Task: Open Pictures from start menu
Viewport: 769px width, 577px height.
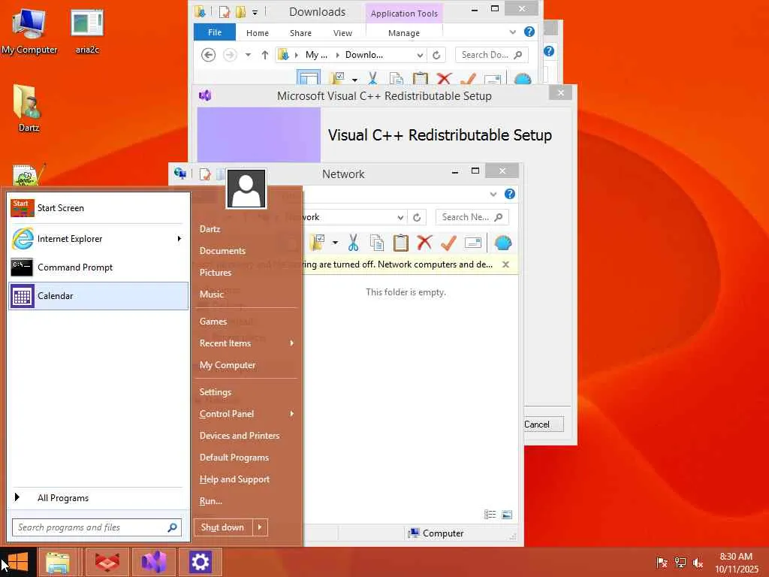Action: click(216, 273)
